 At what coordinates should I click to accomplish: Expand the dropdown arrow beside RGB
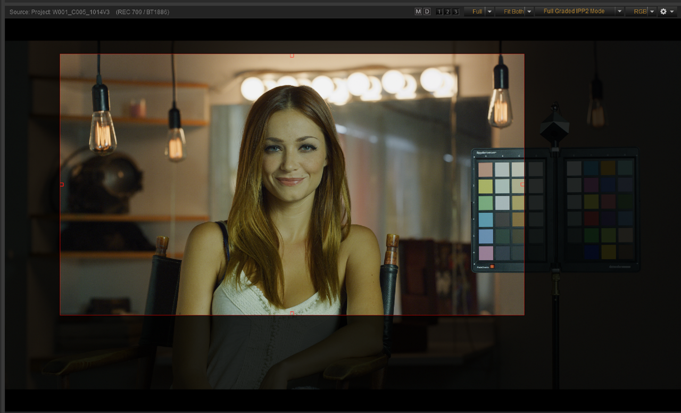(x=652, y=12)
